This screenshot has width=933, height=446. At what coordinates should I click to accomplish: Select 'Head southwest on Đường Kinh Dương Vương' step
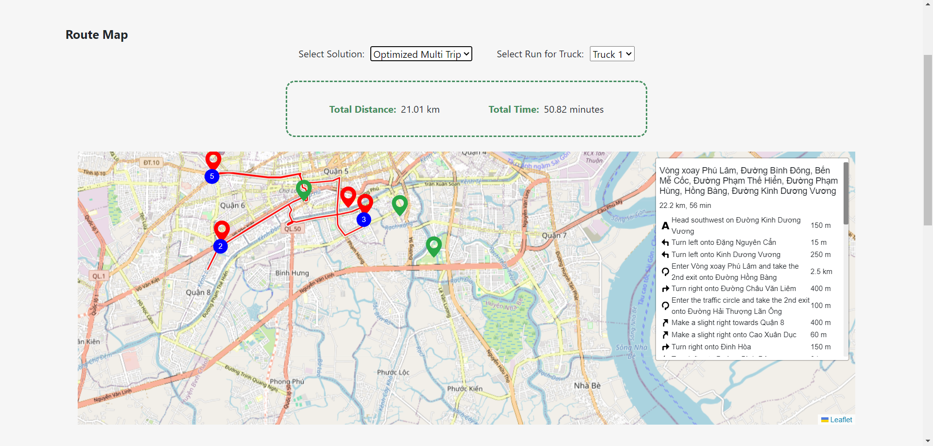736,225
